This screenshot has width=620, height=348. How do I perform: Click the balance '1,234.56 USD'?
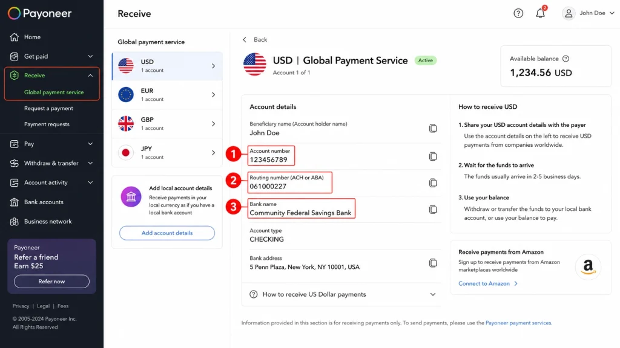click(541, 72)
